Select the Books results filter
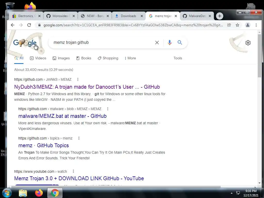The image size is (264, 198). pyautogui.click(x=84, y=58)
